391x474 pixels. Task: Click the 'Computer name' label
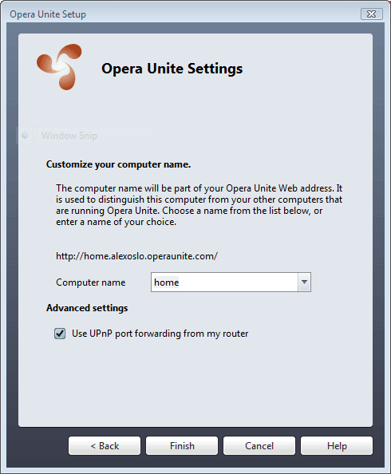[91, 282]
